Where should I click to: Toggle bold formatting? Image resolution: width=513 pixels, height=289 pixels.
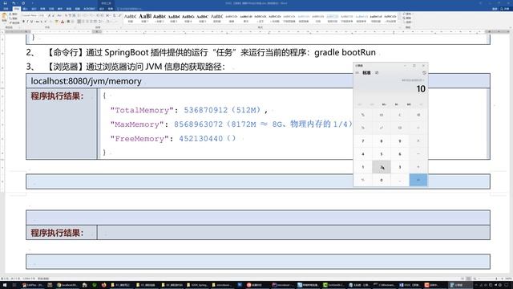coord(23,22)
